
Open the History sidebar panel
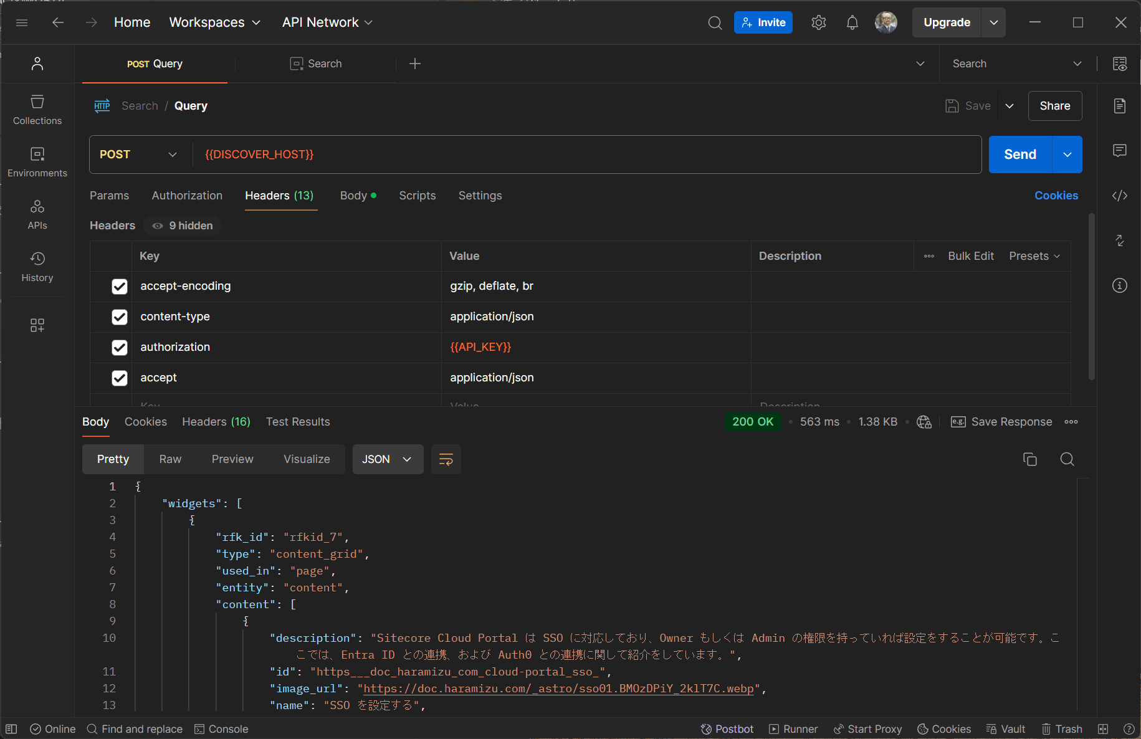pyautogui.click(x=37, y=267)
